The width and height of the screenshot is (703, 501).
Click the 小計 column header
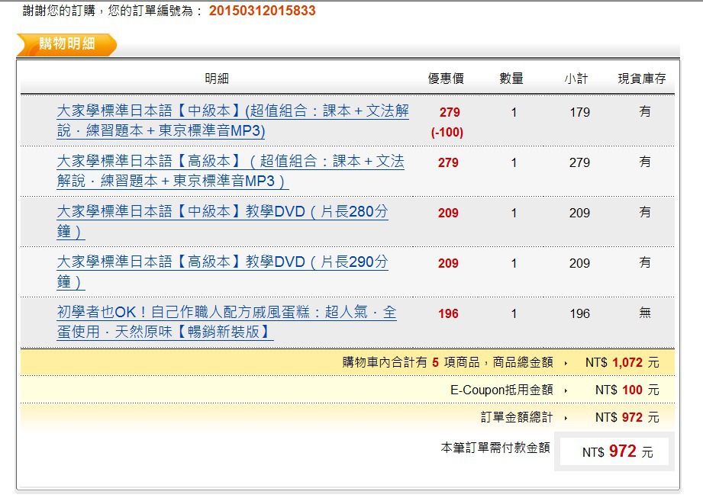click(576, 79)
